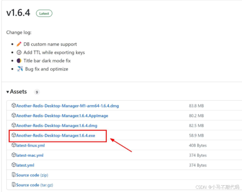The height and width of the screenshot is (192, 242).
Task: Click the green Latest release badge
Action: (44, 13)
